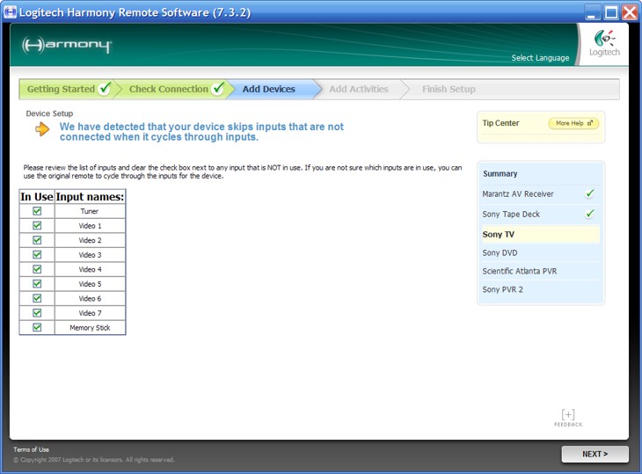This screenshot has height=474, width=642.
Task: Toggle the Video 2 In Use checkbox
Action: pos(37,240)
